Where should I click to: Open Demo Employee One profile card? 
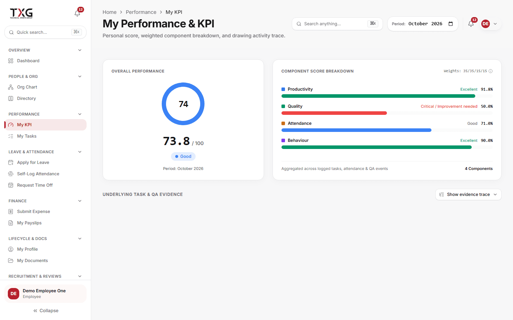(45, 294)
